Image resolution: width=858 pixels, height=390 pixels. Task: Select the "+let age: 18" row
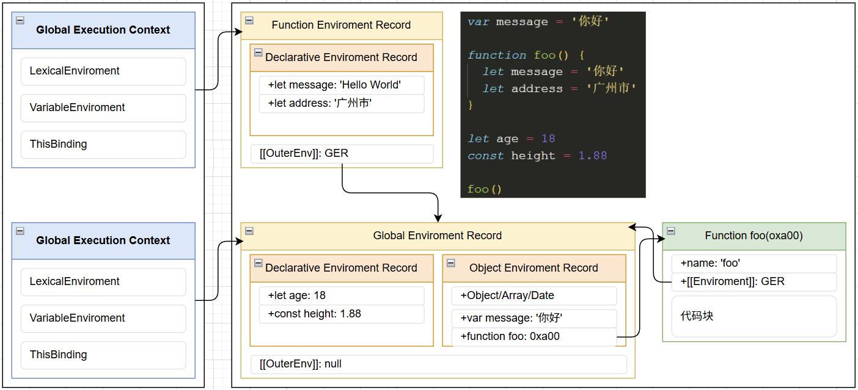pos(342,295)
